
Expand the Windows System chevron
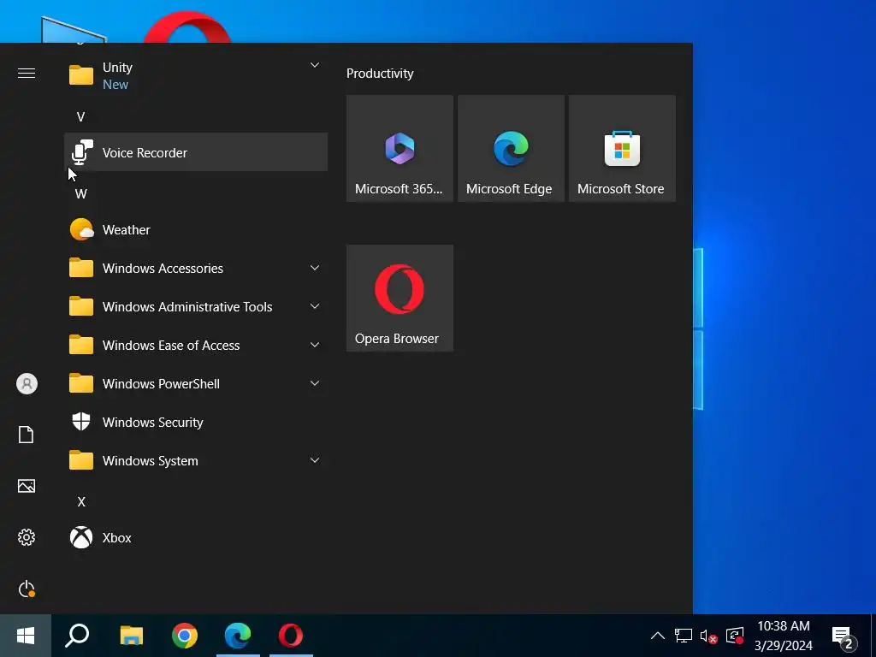(x=315, y=461)
